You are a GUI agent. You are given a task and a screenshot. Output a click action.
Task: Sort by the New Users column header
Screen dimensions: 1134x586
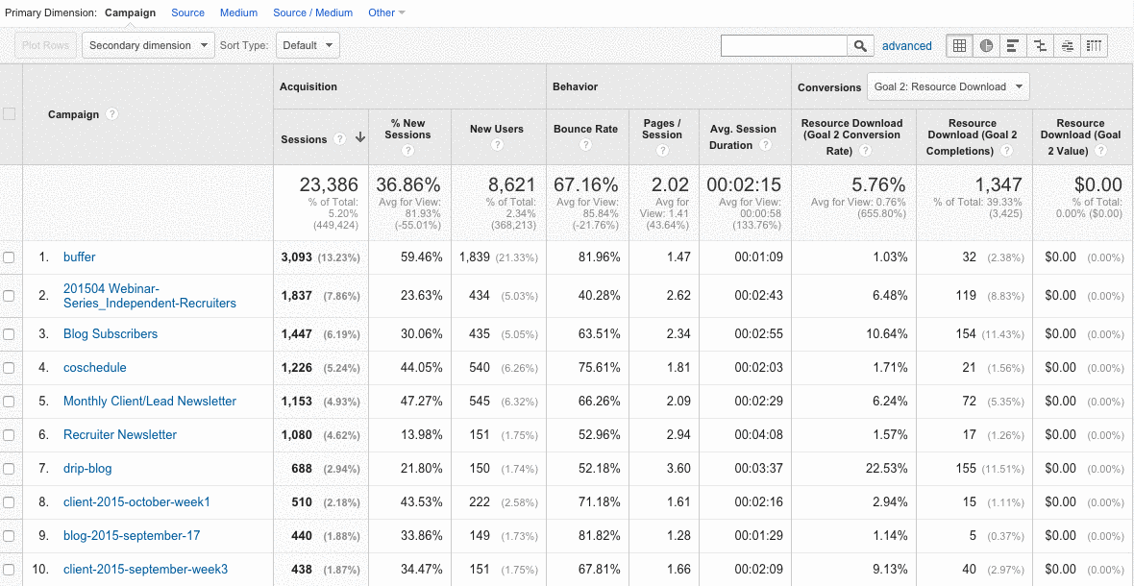[x=497, y=130]
